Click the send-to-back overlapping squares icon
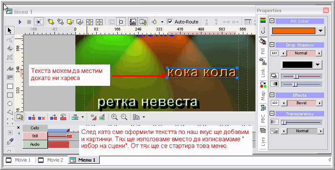The width and height of the screenshot is (335, 170). [x=51, y=22]
